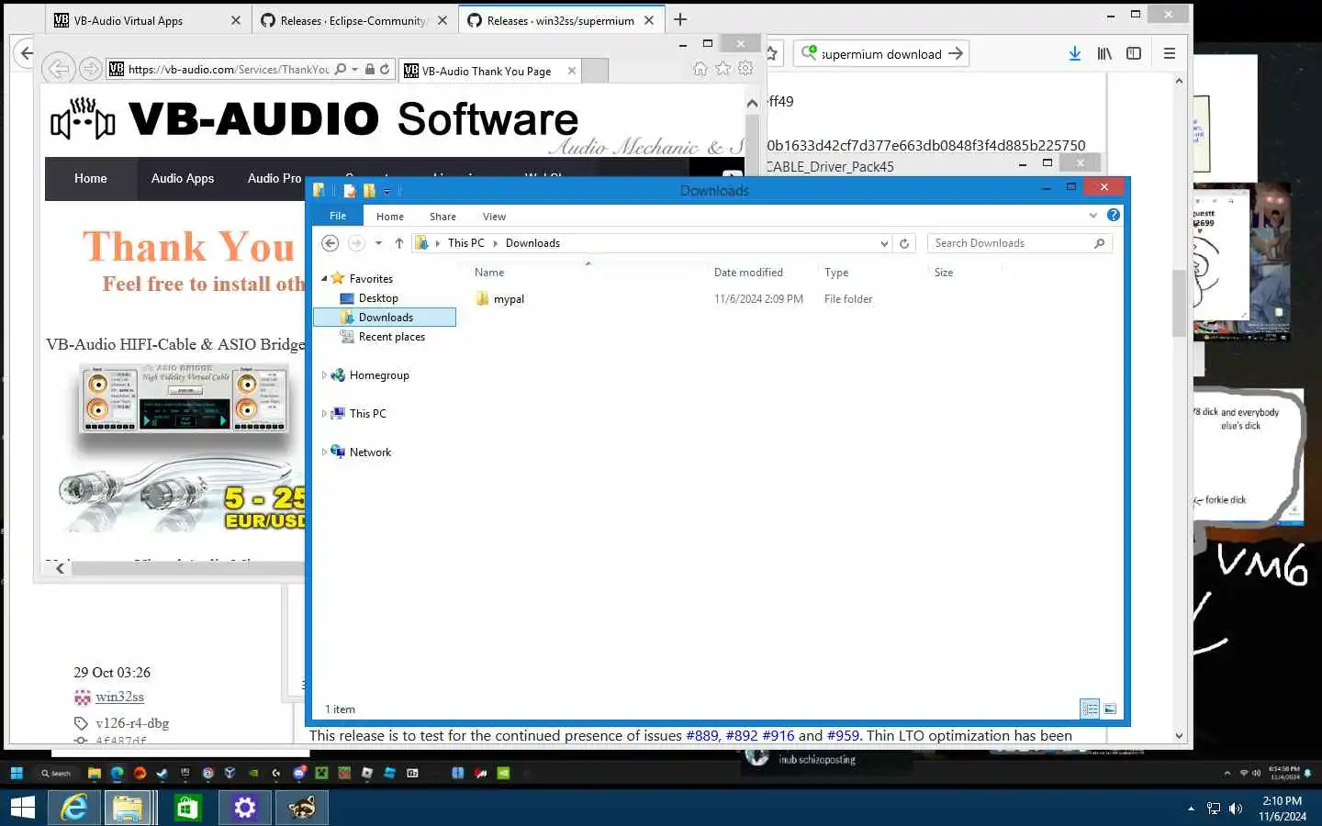Open the address bar history dropdown in Explorer
This screenshot has height=826, width=1322.
(x=884, y=243)
